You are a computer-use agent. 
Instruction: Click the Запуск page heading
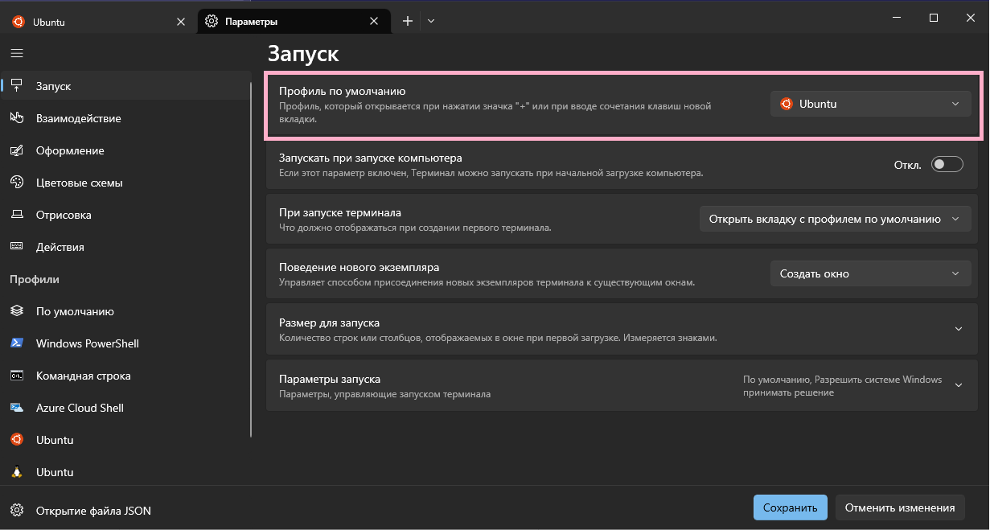303,54
